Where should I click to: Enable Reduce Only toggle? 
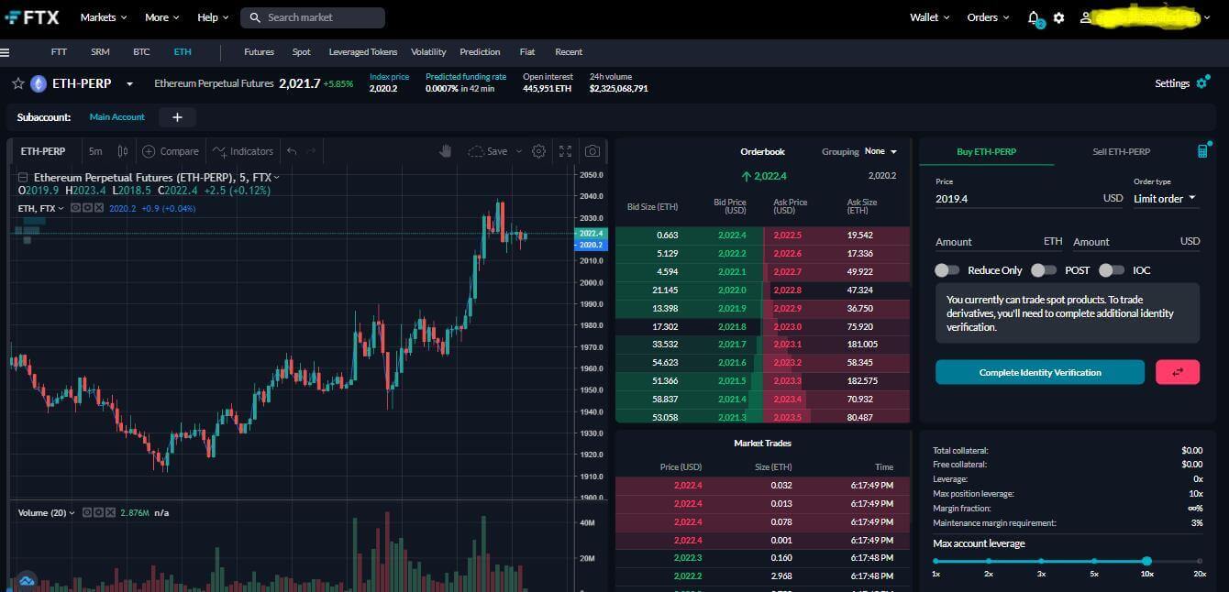pos(947,270)
